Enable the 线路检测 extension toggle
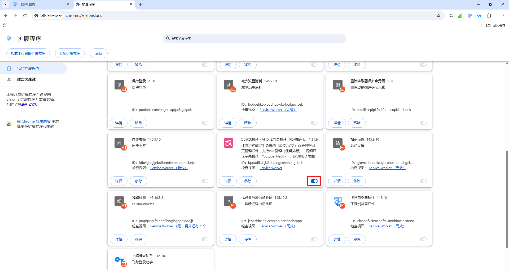Viewport: 509px width, 270px height. point(205,239)
